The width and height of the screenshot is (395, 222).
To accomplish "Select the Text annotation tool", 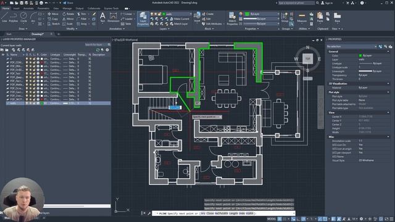I will (x=102, y=17).
